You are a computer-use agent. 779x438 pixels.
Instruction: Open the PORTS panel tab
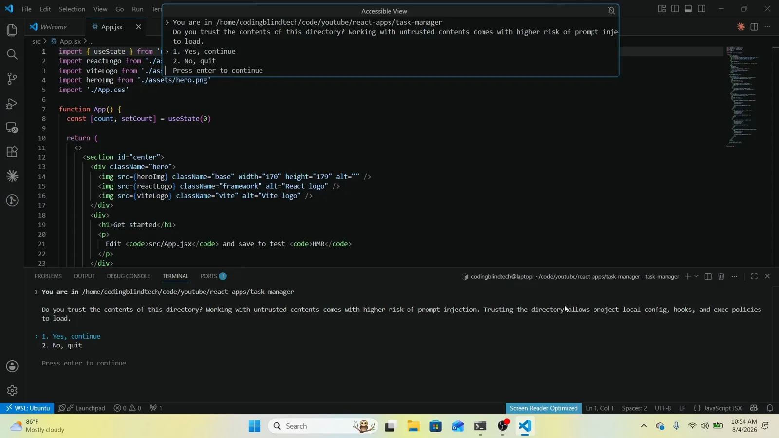point(213,276)
